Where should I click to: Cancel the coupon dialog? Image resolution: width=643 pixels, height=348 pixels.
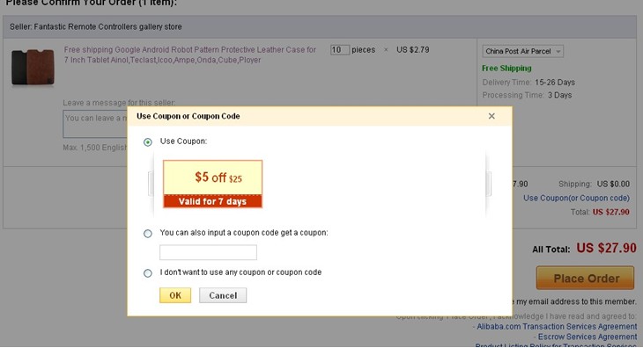[223, 295]
